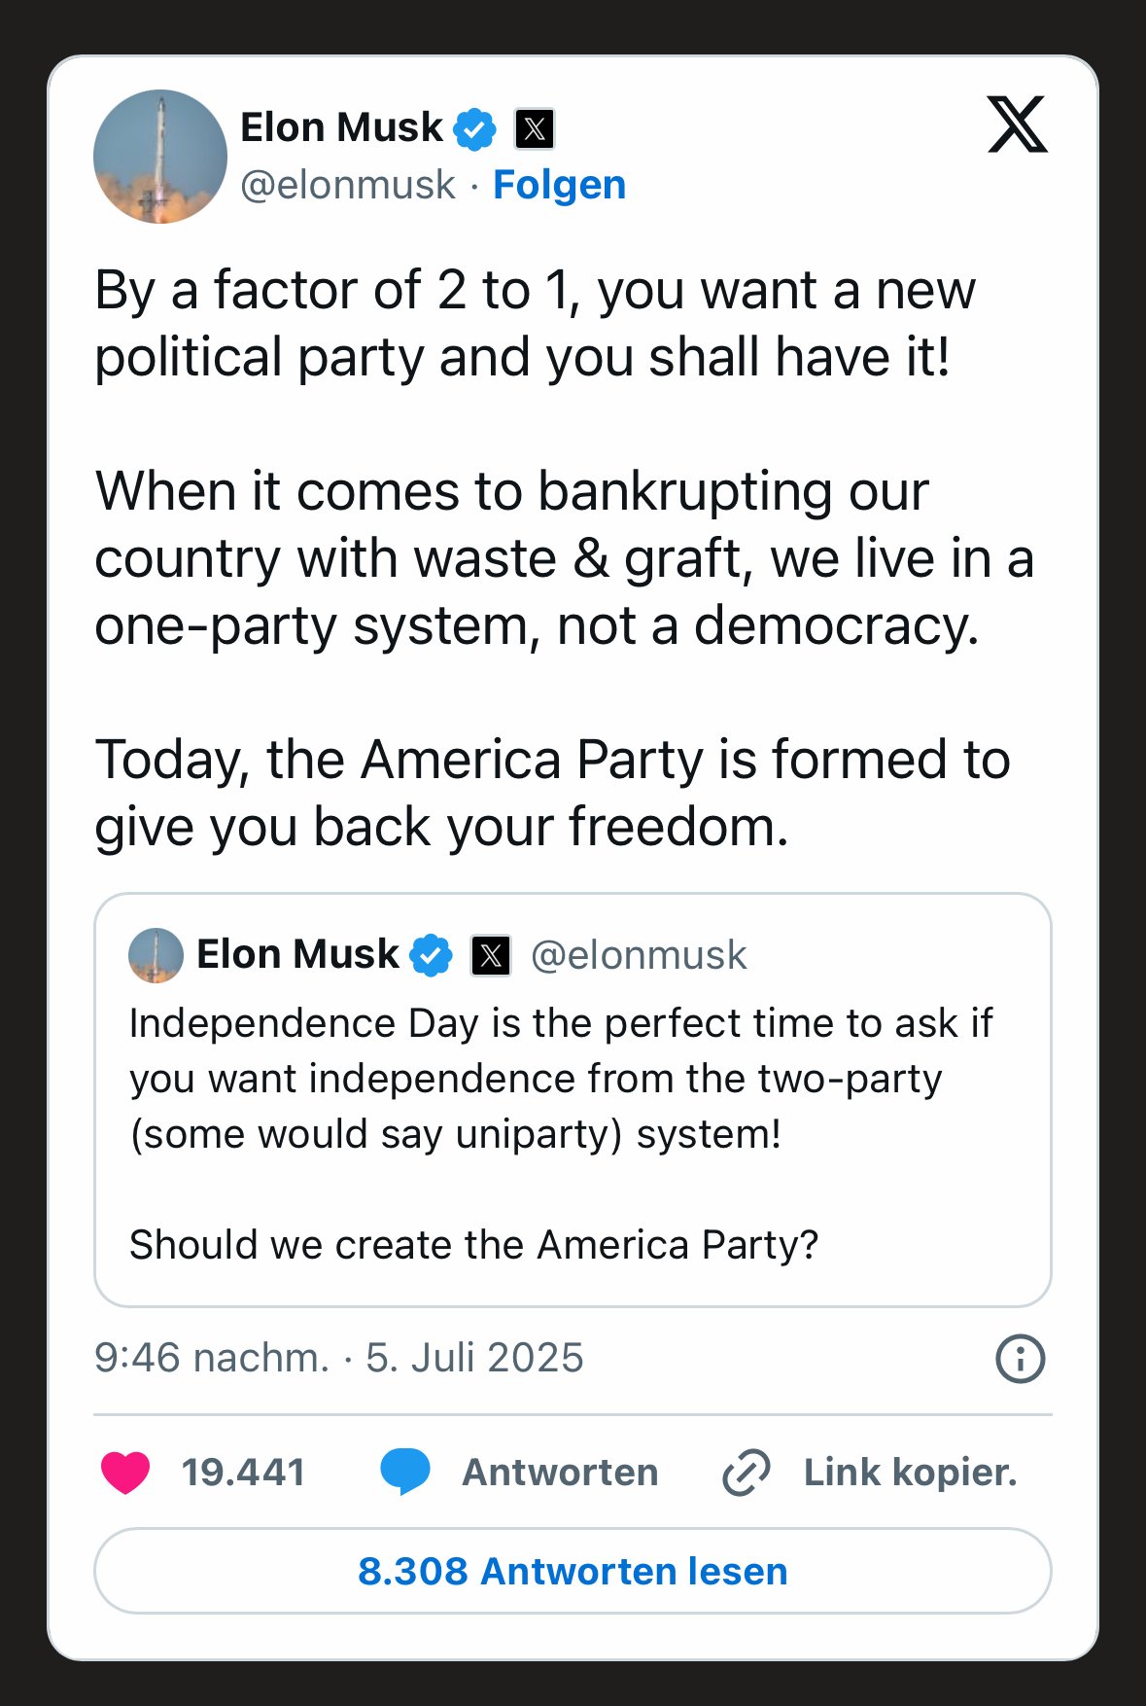Like the tweet with the pink heart icon
Image resolution: width=1146 pixels, height=1706 pixels.
125,1472
